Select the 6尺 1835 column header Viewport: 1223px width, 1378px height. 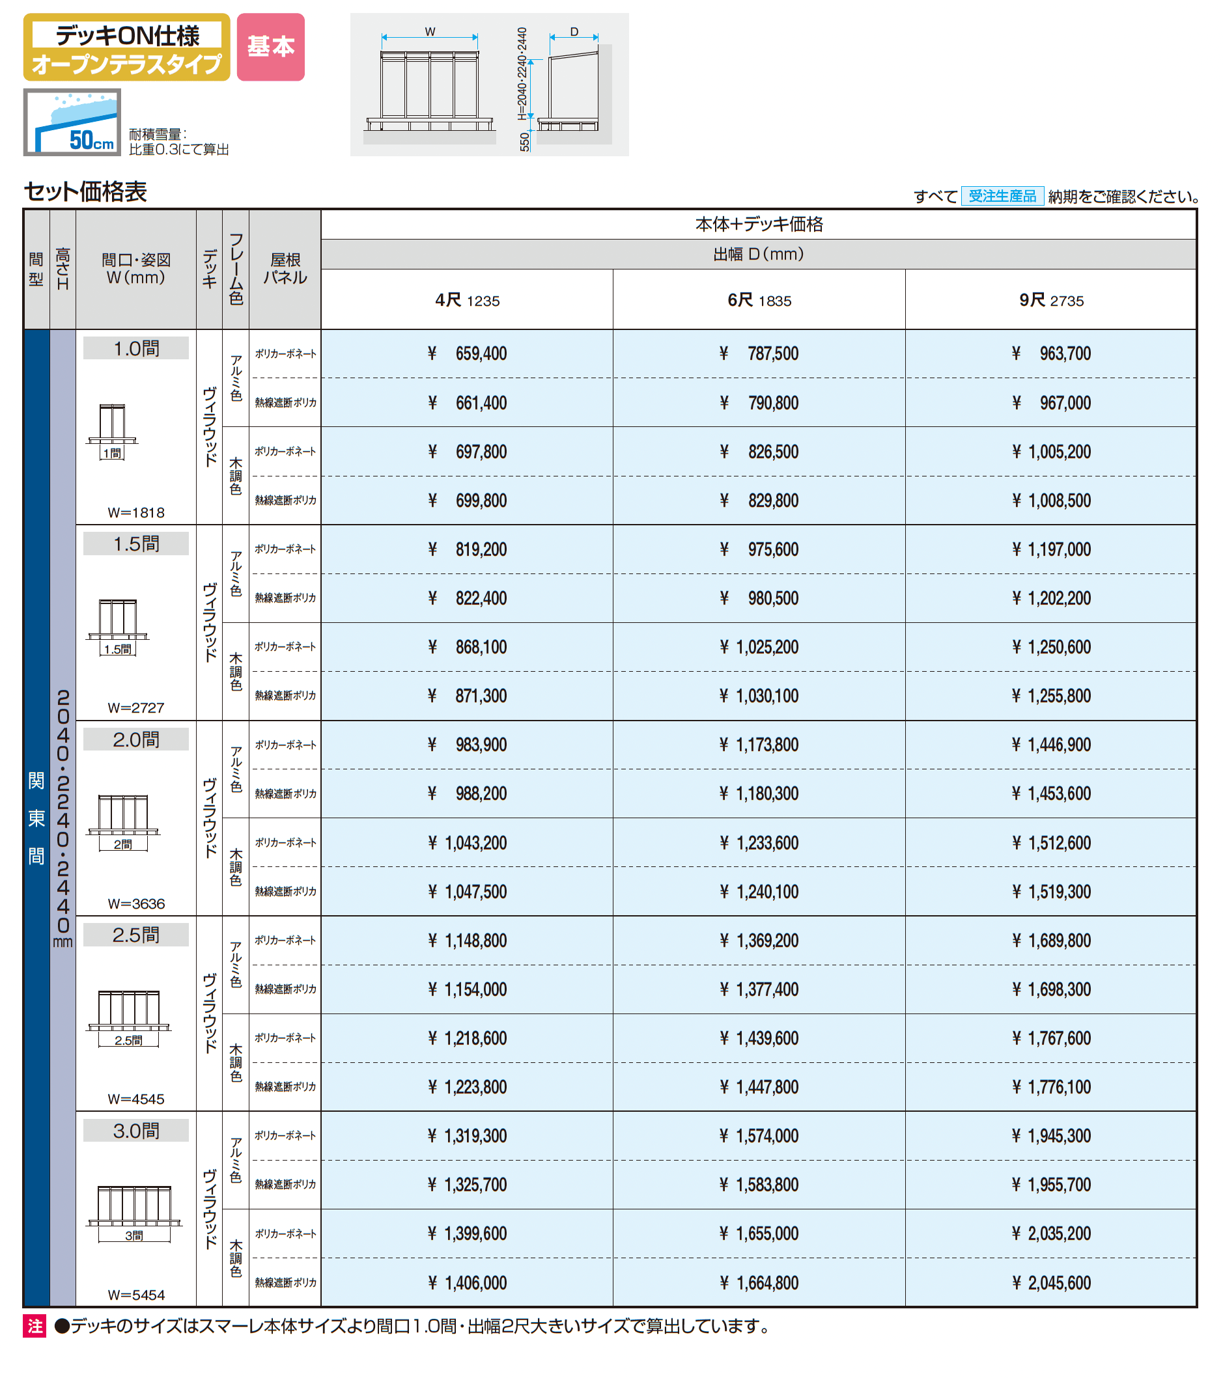pos(759,300)
